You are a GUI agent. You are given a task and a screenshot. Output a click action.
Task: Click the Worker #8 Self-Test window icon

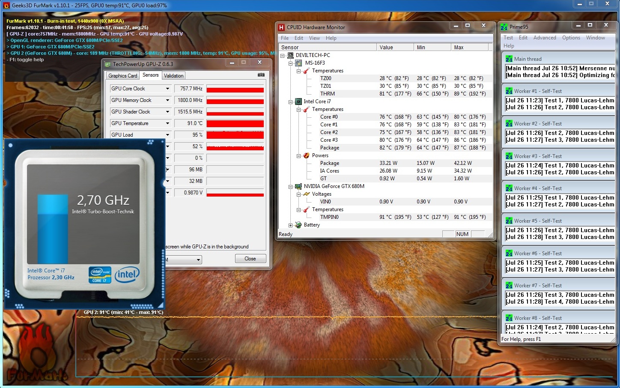[x=509, y=318]
